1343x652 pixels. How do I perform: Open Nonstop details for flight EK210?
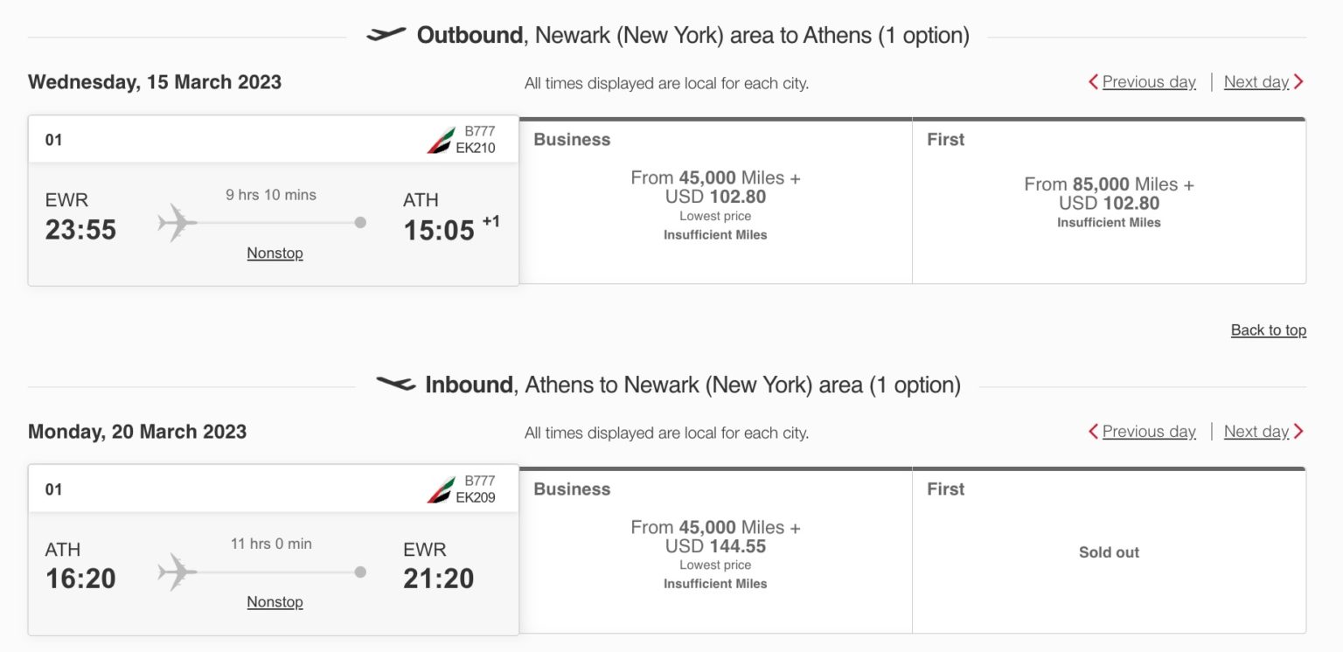(x=275, y=253)
